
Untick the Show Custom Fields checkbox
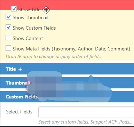(x=8, y=27)
